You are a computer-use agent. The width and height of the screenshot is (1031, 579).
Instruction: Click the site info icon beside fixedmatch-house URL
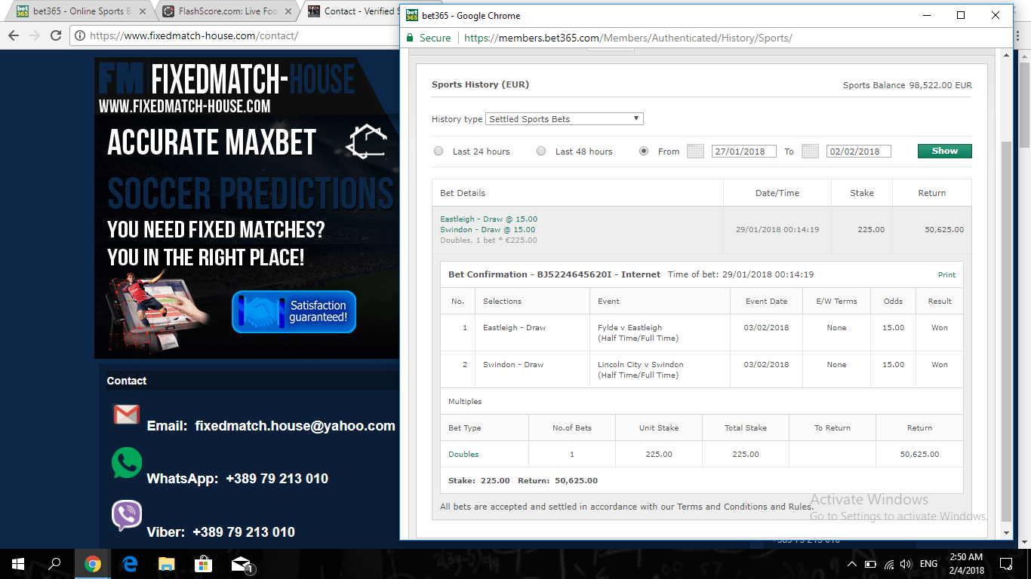tap(79, 35)
